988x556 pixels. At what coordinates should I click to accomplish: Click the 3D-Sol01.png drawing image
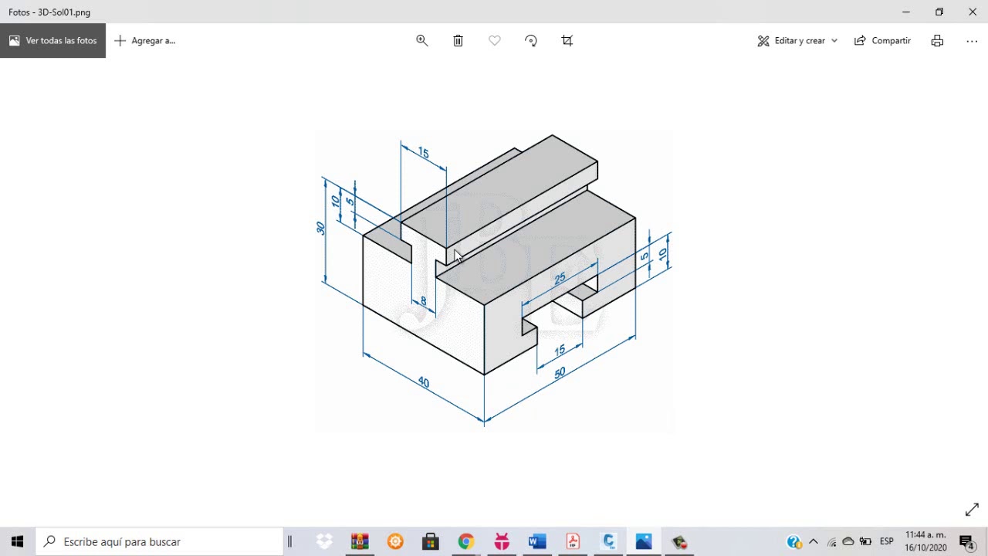tap(494, 281)
